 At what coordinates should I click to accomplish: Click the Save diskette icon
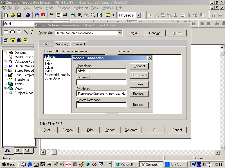coord(19,15)
